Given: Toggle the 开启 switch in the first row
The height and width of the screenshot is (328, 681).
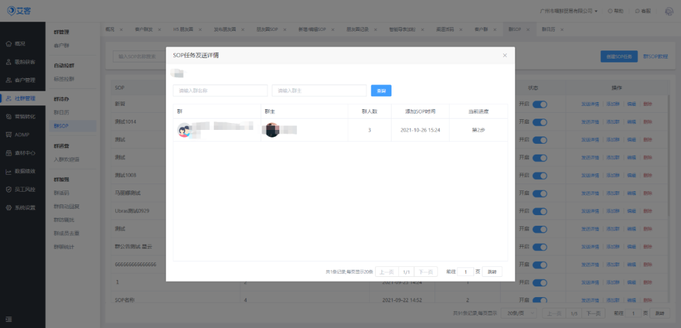Looking at the screenshot, I should coord(540,104).
